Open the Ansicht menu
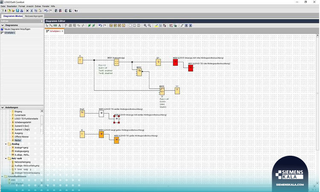The width and height of the screenshot is (320, 192). click(x=30, y=6)
